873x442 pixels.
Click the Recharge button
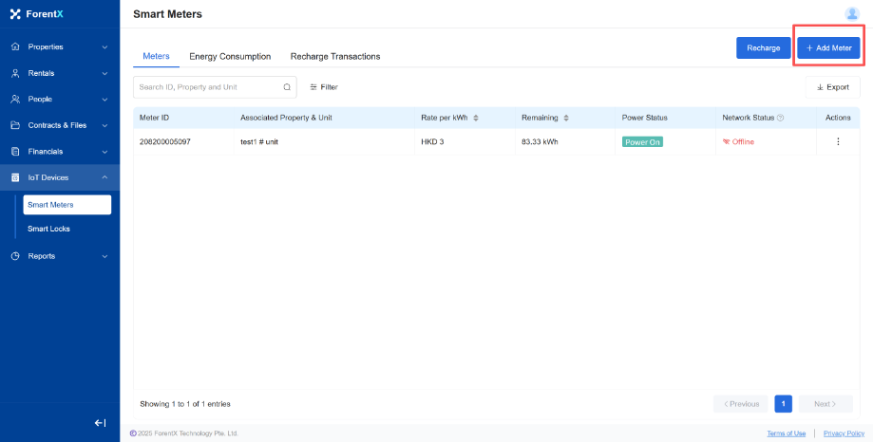tap(763, 47)
